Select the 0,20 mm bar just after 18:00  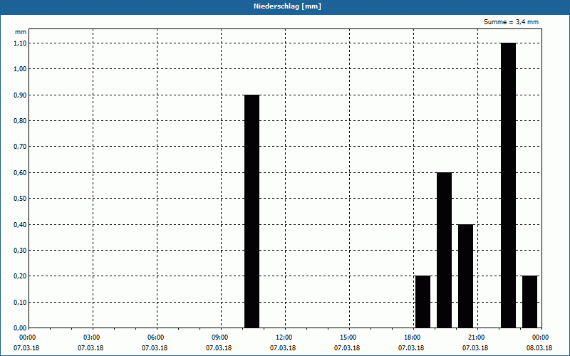click(x=423, y=302)
